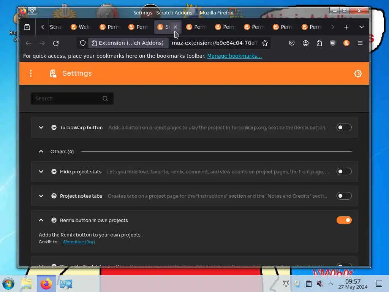Click globe icon beside Remix button
Image resolution: width=389 pixels, height=292 pixels.
54,220
